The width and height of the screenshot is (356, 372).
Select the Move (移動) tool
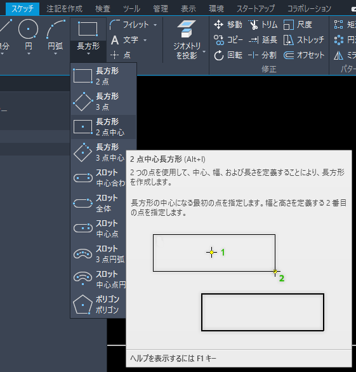pos(228,25)
